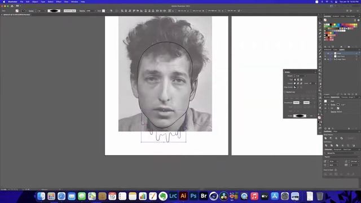Toggle Stroke visibility in Appearance panel
361x203 pixels.
click(325, 105)
